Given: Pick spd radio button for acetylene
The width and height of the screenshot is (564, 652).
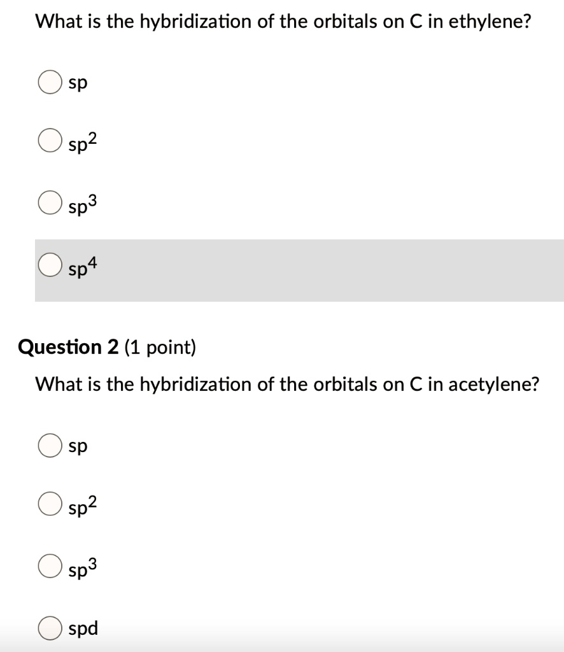Looking at the screenshot, I should point(50,628).
